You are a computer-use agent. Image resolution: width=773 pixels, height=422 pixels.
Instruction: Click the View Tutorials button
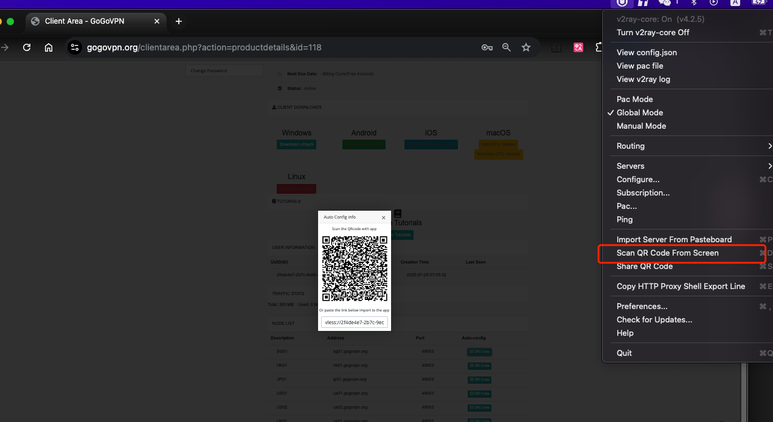(398, 234)
